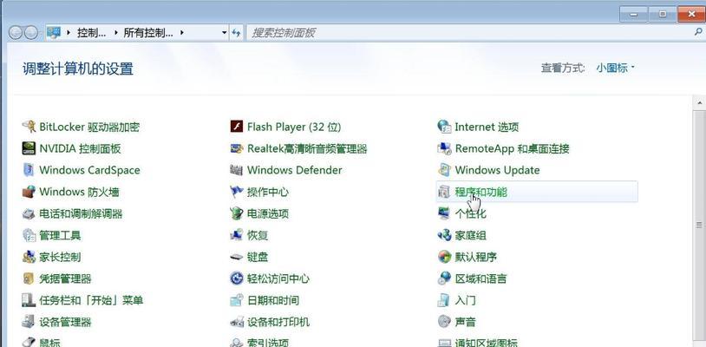Click the vertical scrollbar up arrow
This screenshot has height=347, width=706.
point(700,102)
